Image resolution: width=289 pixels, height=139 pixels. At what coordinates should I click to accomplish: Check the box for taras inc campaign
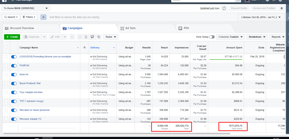coord(6,74)
